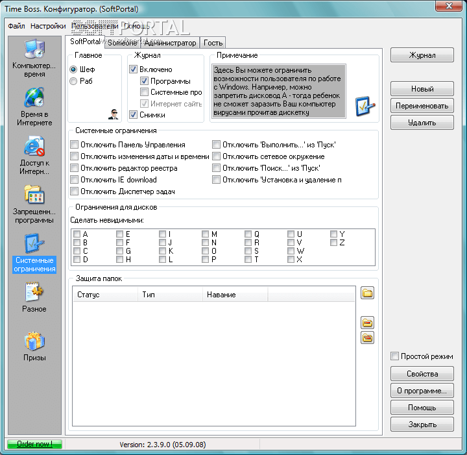Enable the Простой режим checkbox
Image resolution: width=467 pixels, height=455 pixels.
[x=394, y=356]
